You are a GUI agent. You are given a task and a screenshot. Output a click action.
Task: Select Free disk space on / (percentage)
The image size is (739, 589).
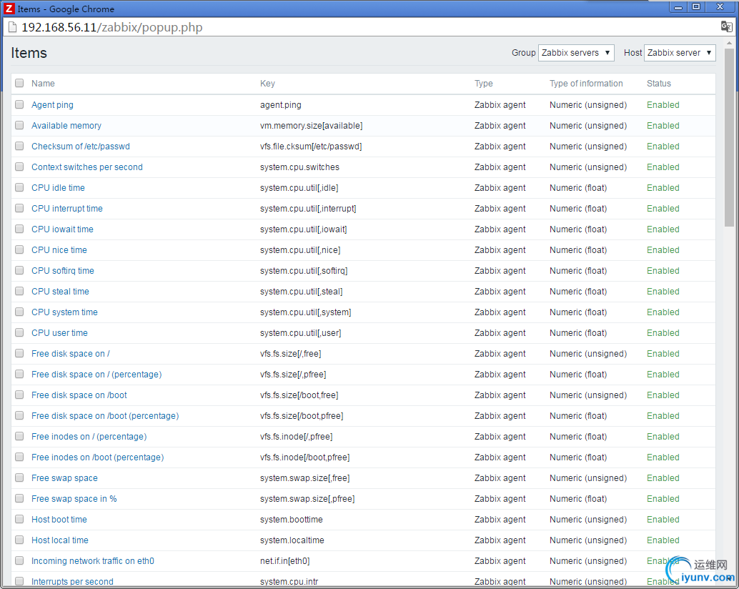pyautogui.click(x=96, y=374)
